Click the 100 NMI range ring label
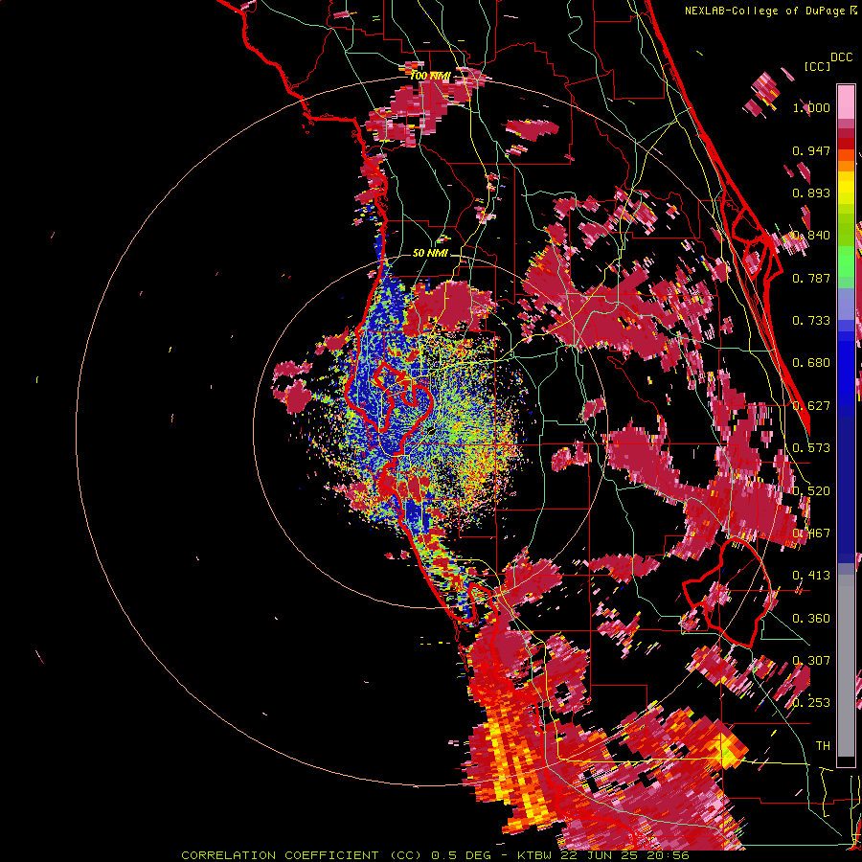862x862 pixels. (430, 76)
